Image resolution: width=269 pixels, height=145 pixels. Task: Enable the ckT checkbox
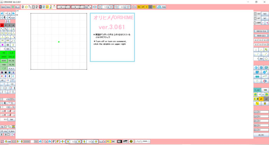click(x=255, y=18)
